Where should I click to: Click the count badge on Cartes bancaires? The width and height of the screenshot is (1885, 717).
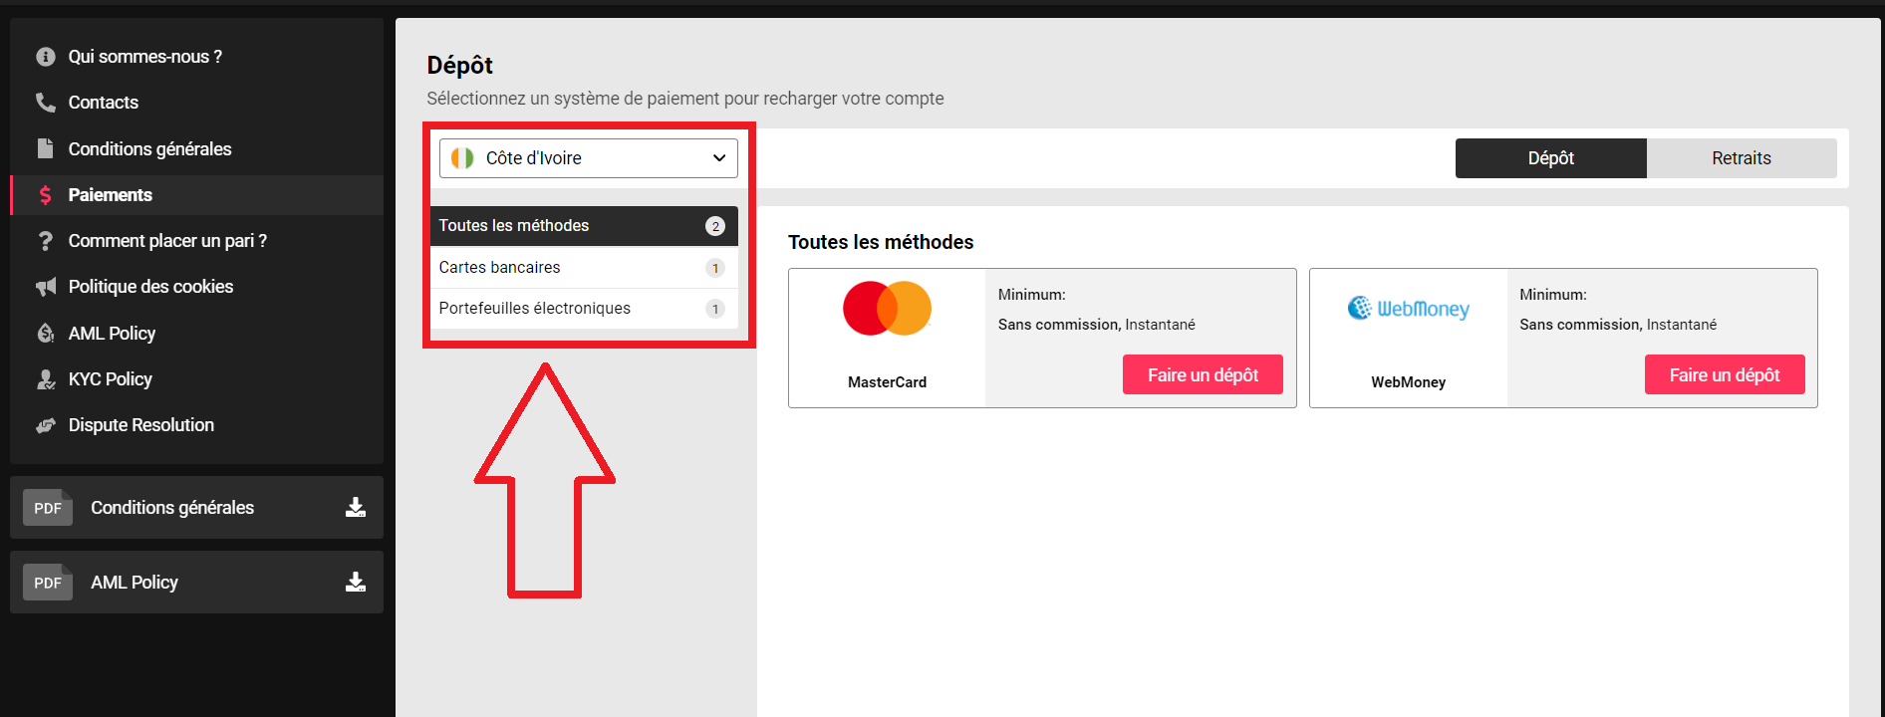click(x=715, y=268)
